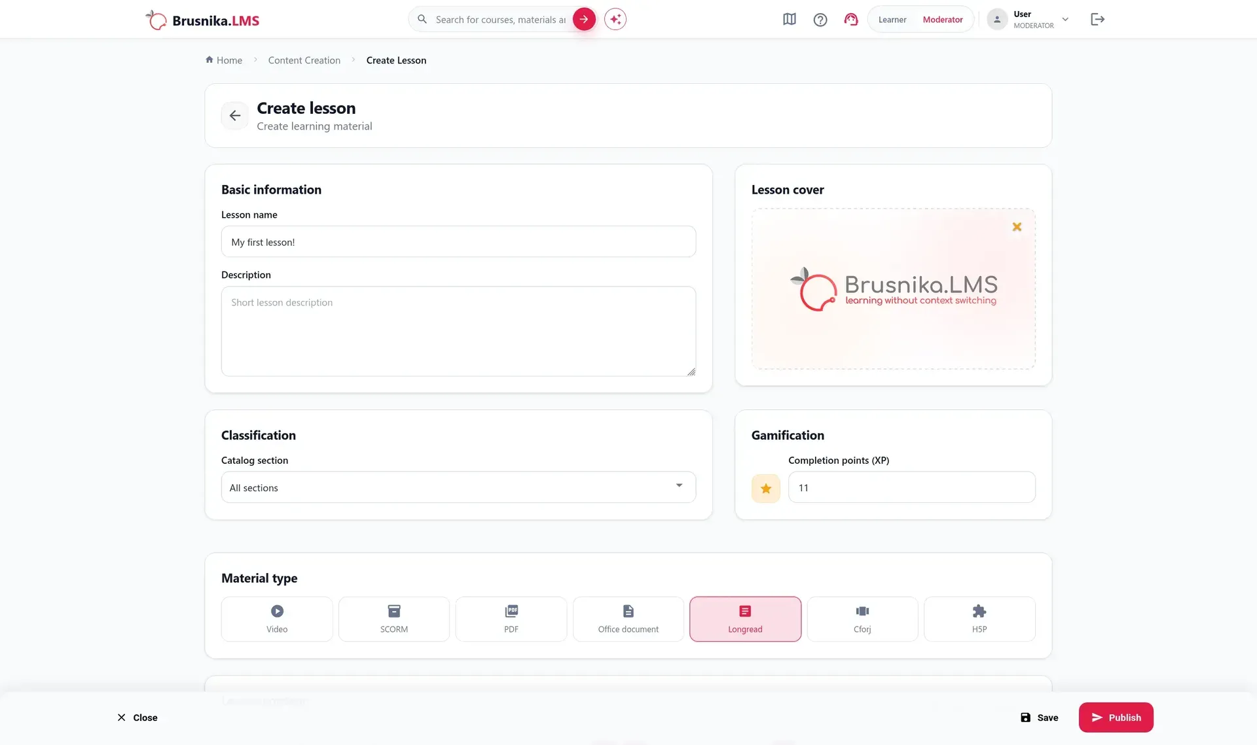Click the Create Lesson breadcrumb

pyautogui.click(x=396, y=60)
